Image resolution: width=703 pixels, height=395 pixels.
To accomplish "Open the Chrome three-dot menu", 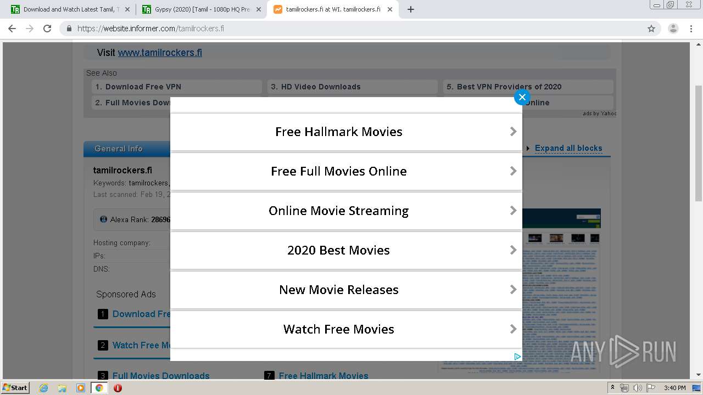I will (x=691, y=29).
